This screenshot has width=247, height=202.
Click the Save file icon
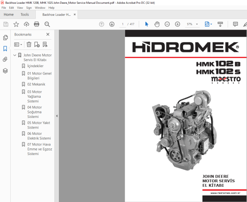click(6, 24)
